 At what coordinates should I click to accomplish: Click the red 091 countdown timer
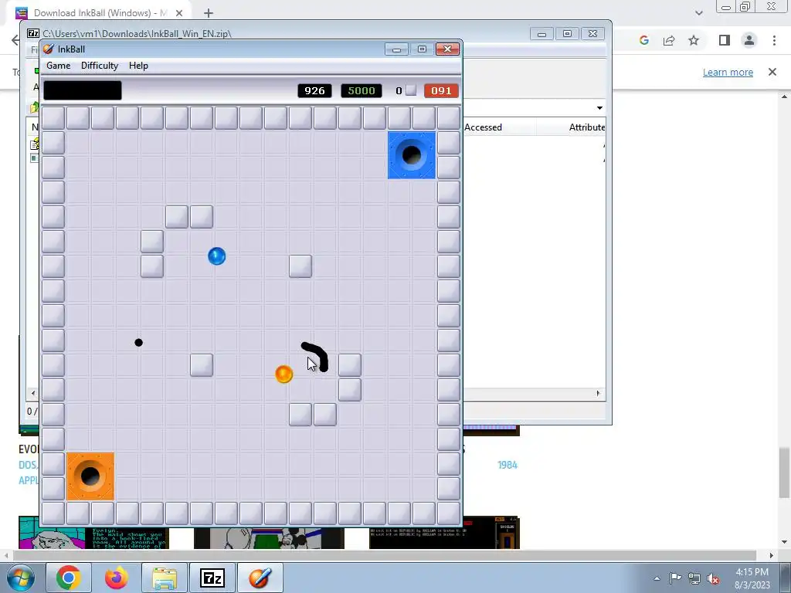click(x=441, y=91)
